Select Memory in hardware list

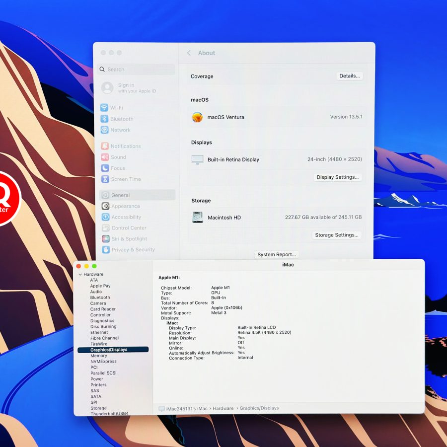[99, 356]
